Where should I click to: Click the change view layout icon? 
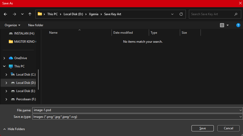[x=222, y=25]
